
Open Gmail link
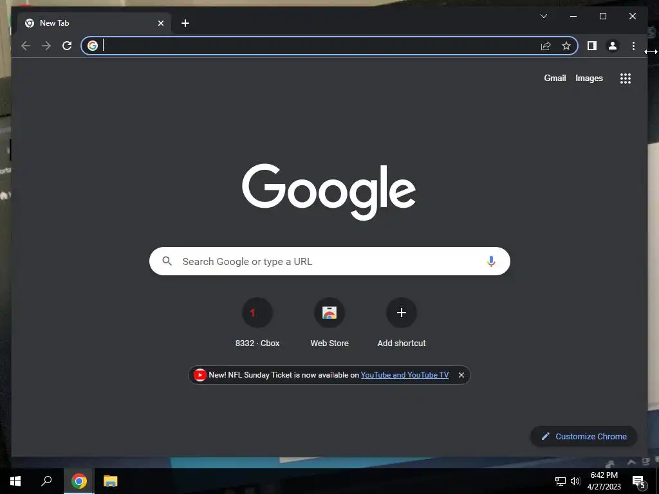coord(555,78)
